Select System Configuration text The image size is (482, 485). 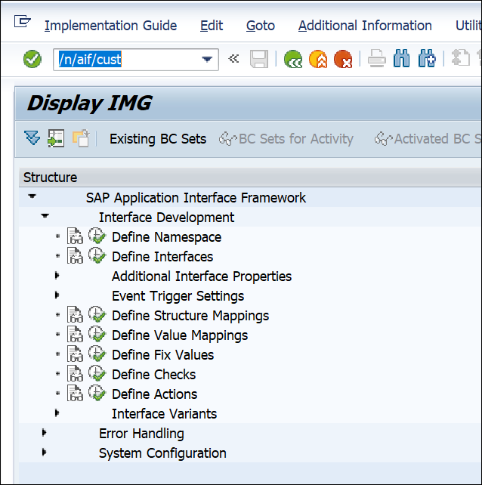(162, 453)
